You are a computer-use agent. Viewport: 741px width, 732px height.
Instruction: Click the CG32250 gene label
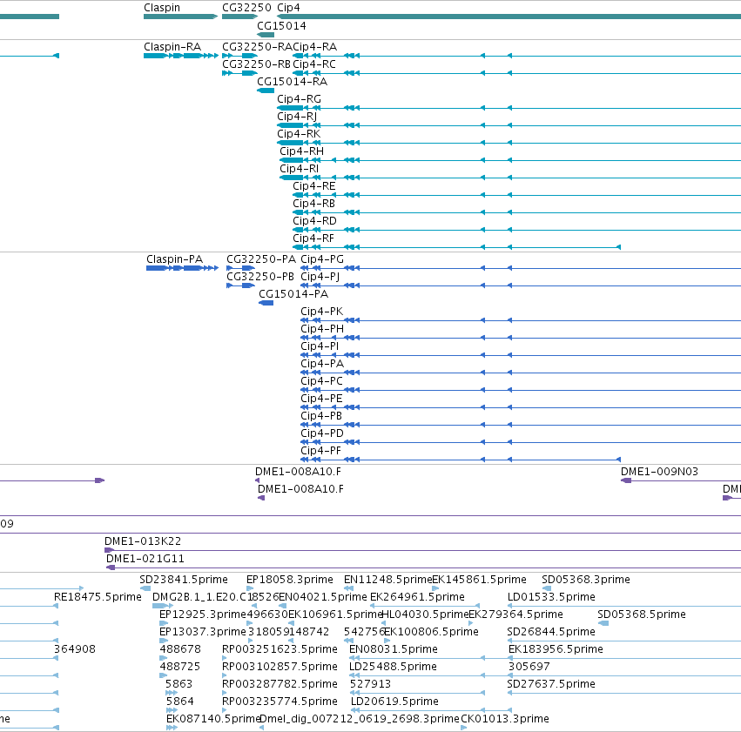tap(246, 8)
